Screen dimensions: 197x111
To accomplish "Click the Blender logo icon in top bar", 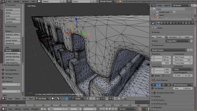I will coord(120,1).
